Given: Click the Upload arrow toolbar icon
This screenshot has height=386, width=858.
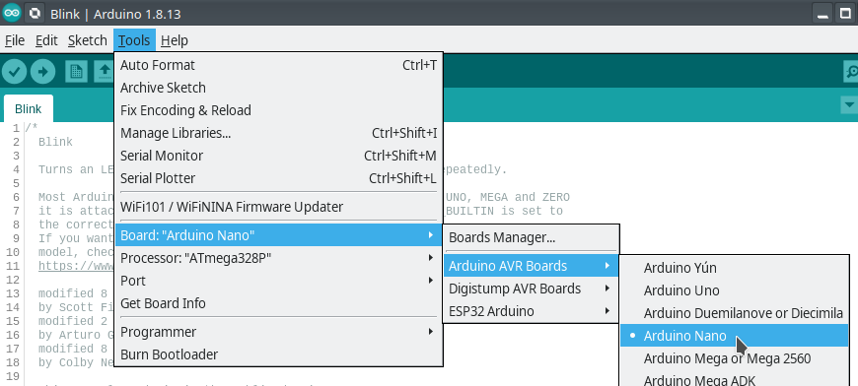Looking at the screenshot, I should point(42,72).
